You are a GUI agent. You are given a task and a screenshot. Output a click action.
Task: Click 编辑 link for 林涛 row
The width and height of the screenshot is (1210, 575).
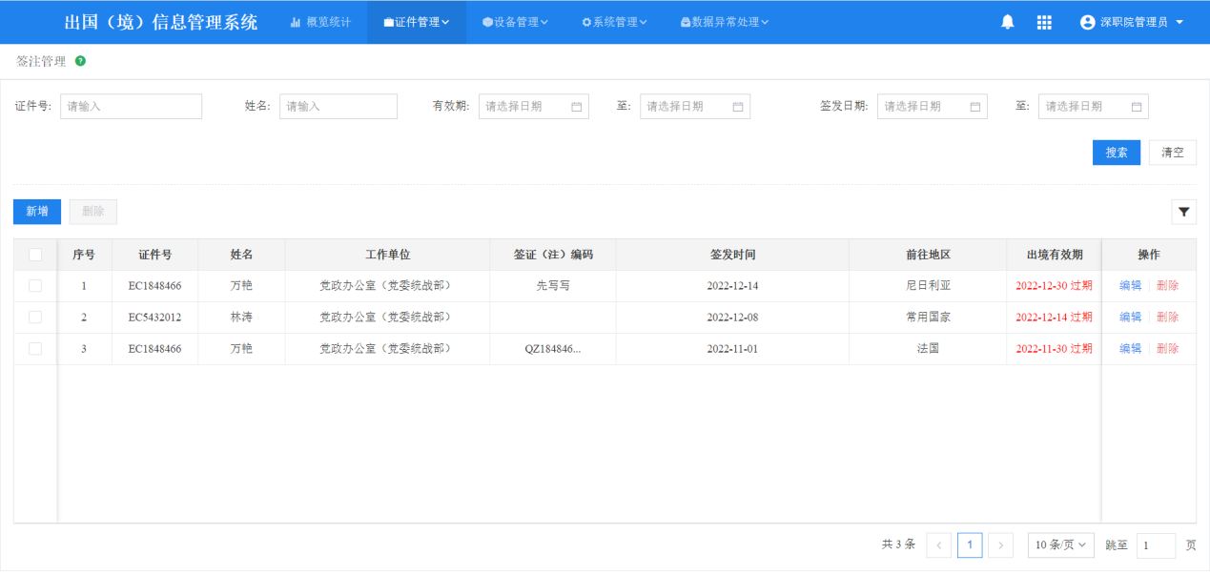point(1130,318)
